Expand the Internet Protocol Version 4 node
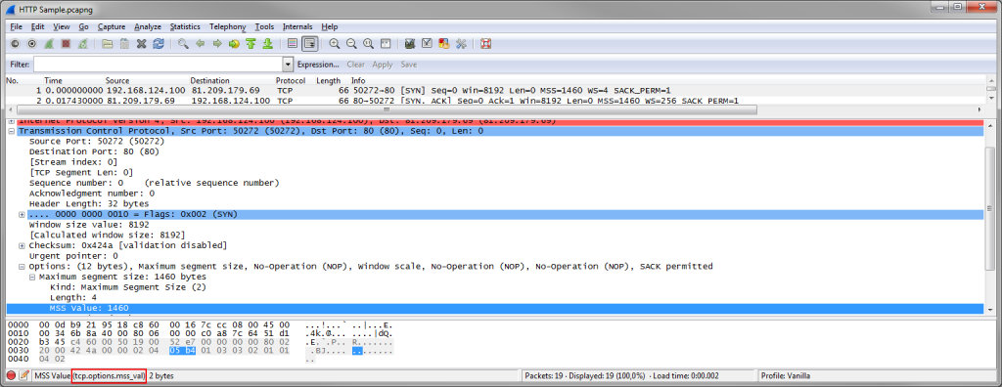Screen dimensions: 1002x387 pyautogui.click(x=12, y=121)
